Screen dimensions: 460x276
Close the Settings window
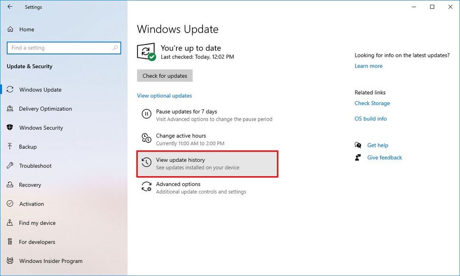pos(451,7)
